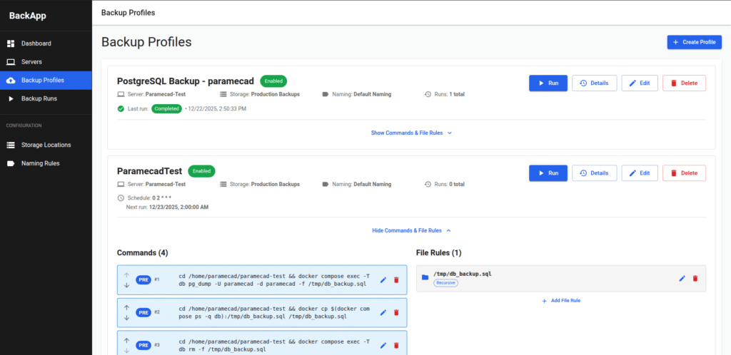Move command #2 up with arrow
731x355 pixels.
pyautogui.click(x=126, y=308)
